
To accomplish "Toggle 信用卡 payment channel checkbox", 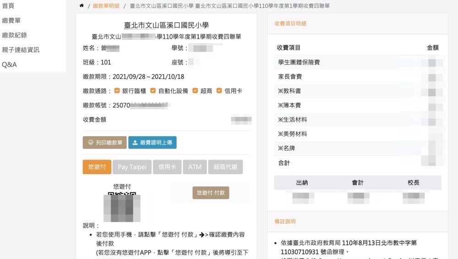I will 219,91.
